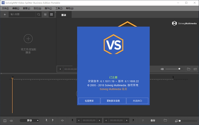Click the plus icon to add media
The width and height of the screenshot is (199, 125).
[5, 14]
